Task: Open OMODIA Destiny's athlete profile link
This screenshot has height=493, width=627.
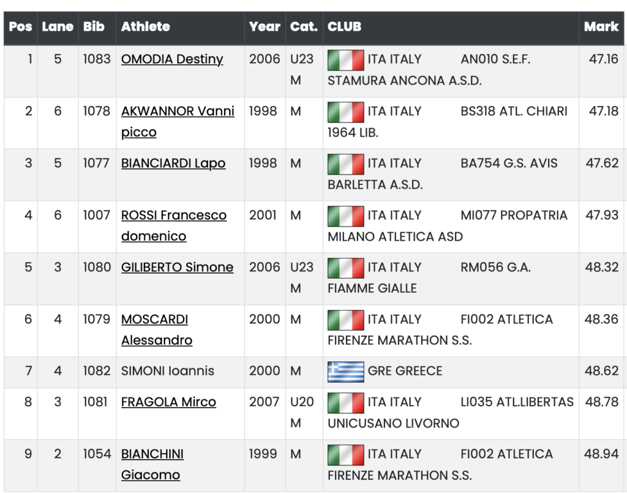Action: (172, 59)
